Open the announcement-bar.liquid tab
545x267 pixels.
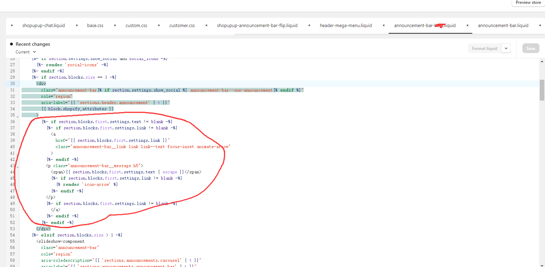click(503, 25)
